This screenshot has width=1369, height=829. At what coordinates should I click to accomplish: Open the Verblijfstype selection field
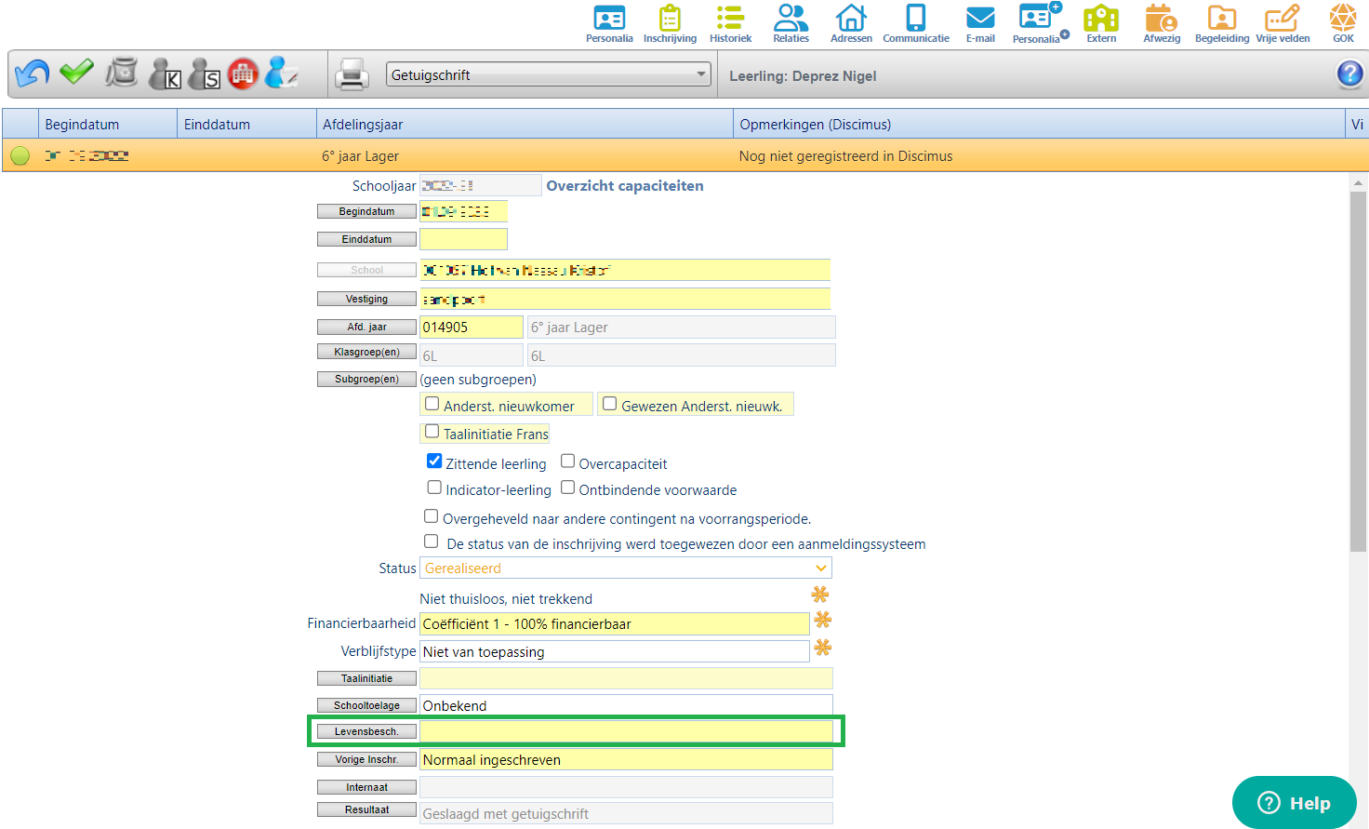pos(614,652)
